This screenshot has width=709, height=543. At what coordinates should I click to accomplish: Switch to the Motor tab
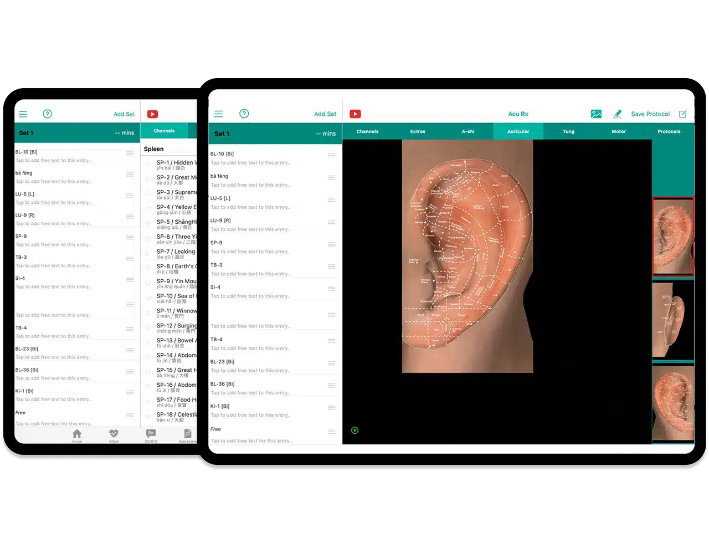point(618,131)
